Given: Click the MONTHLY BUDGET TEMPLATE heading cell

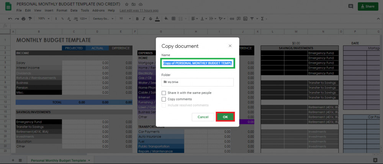Looking at the screenshot, I should tap(54, 40).
